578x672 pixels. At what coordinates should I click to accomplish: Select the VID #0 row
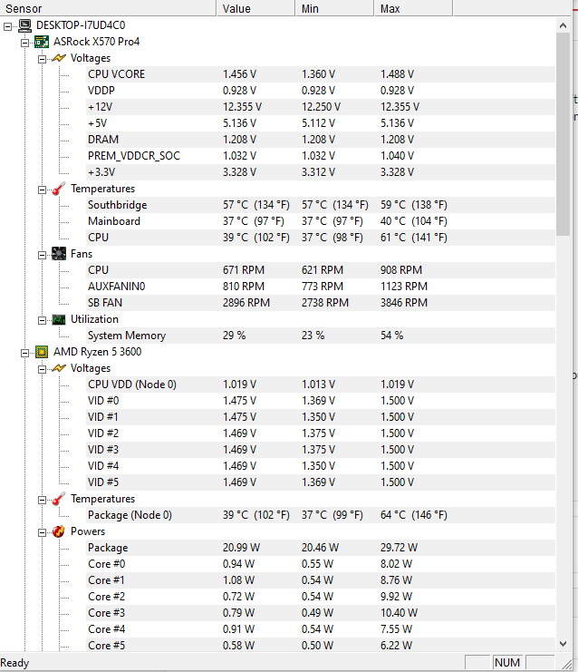(321, 401)
